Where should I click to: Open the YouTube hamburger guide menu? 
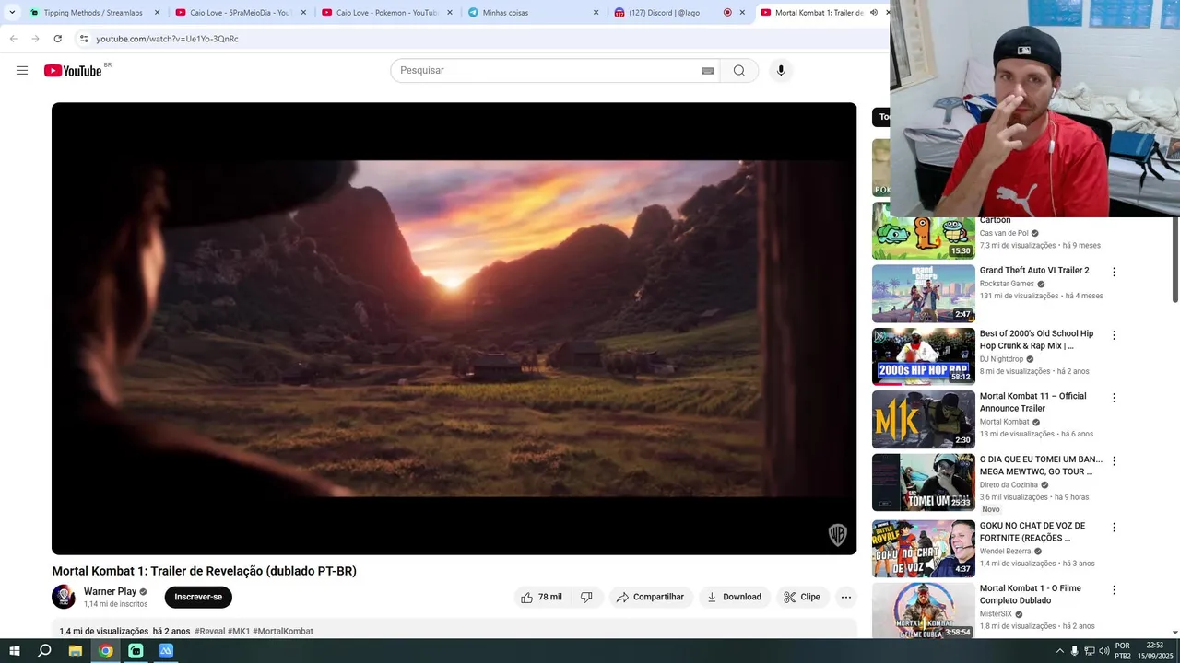point(22,71)
